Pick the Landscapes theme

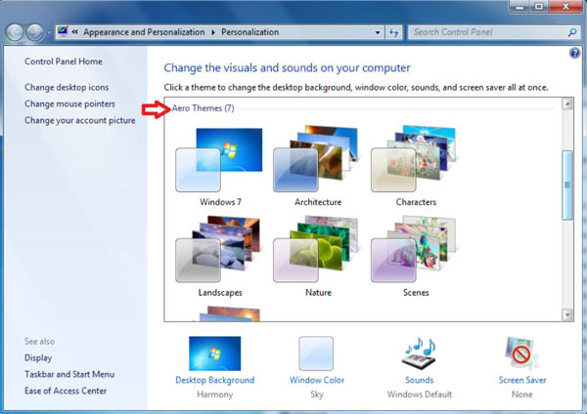pos(220,257)
